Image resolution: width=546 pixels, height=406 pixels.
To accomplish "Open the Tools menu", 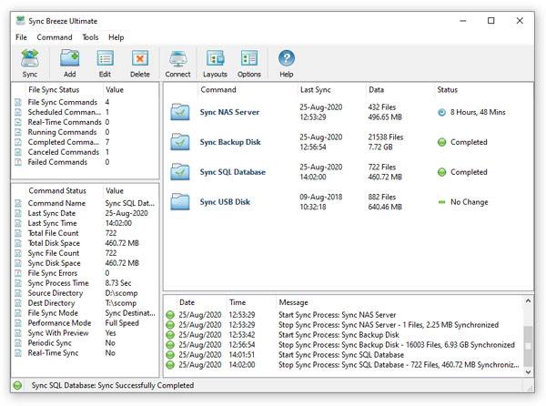I will pyautogui.click(x=90, y=37).
